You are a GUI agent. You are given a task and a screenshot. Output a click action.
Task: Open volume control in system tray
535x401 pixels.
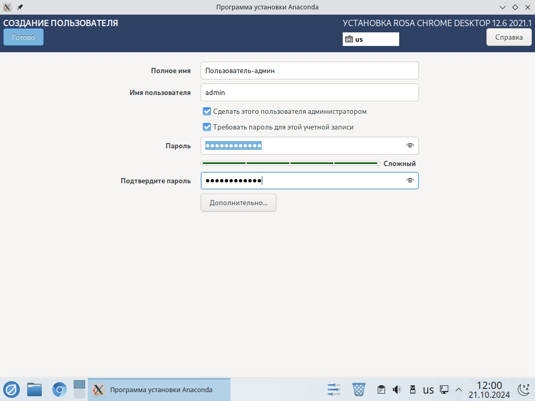pyautogui.click(x=397, y=390)
